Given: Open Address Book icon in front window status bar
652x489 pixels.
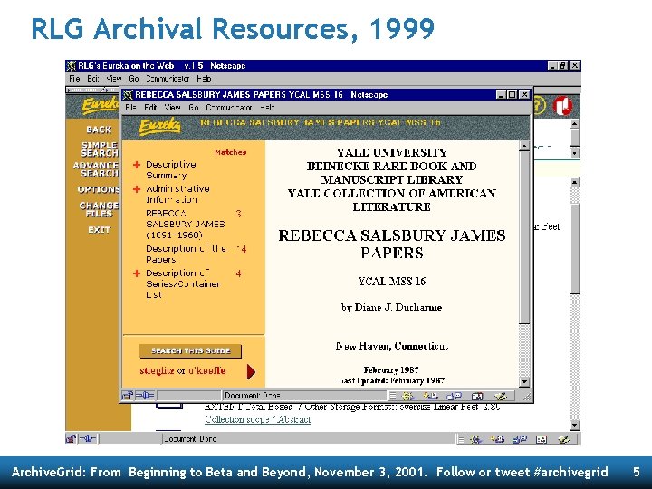Looking at the screenshot, I should point(477,396).
